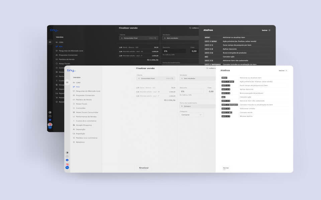Open help question icon in light window

pyautogui.click(x=67, y=157)
